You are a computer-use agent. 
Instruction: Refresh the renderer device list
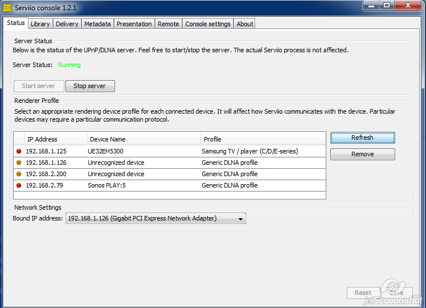(362, 138)
